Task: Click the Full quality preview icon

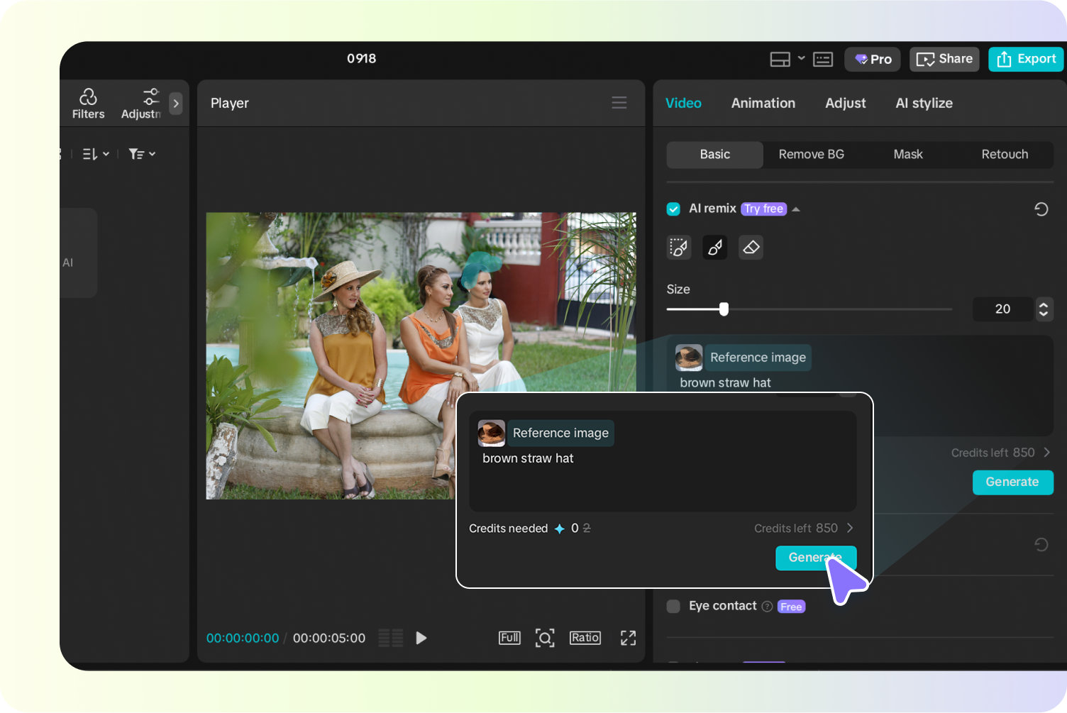Action: 509,638
